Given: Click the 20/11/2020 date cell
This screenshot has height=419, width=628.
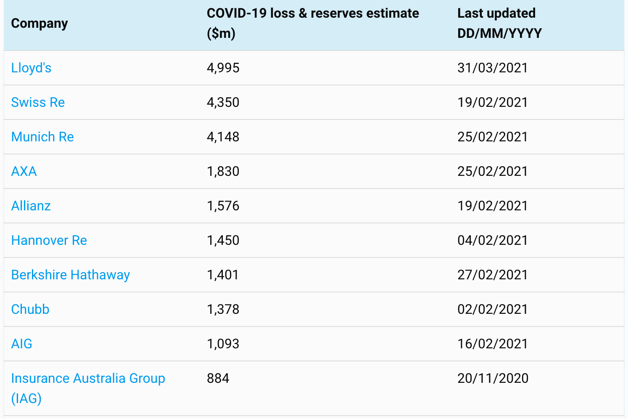Looking at the screenshot, I should [x=493, y=378].
